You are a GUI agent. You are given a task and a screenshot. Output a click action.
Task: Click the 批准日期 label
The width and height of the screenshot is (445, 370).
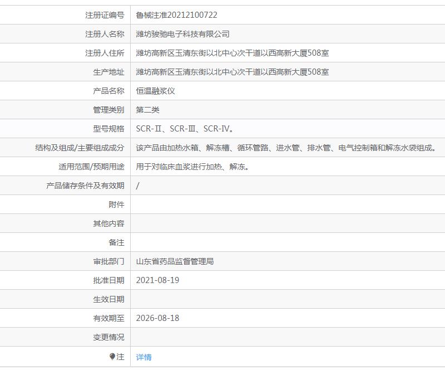pos(108,280)
